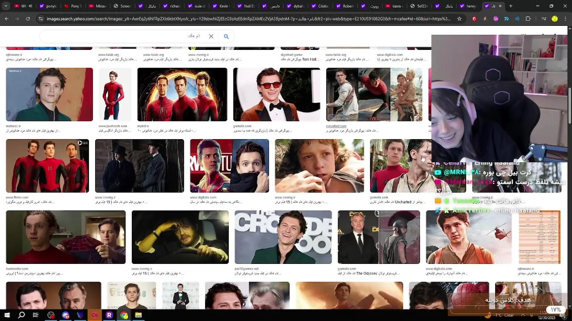Viewport: 572px width, 321px height.
Task: Switch to the 'henry' tab
Action: coord(467,6)
